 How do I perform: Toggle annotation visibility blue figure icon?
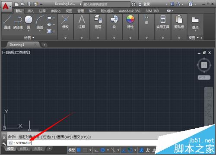[x=142, y=150]
